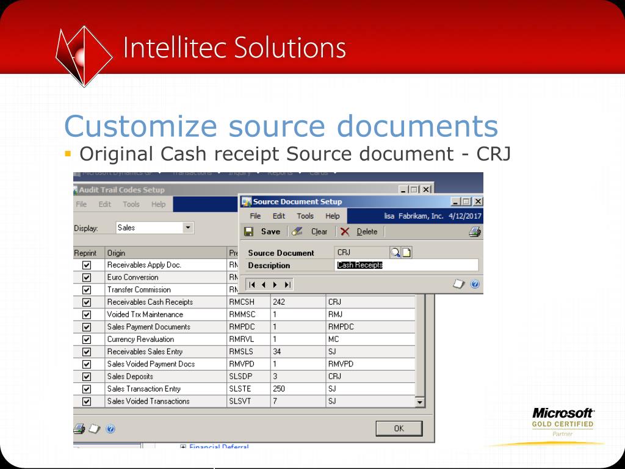Click the scroll-down arrow of the origin list
Screen dimensions: 625x469
pos(420,402)
